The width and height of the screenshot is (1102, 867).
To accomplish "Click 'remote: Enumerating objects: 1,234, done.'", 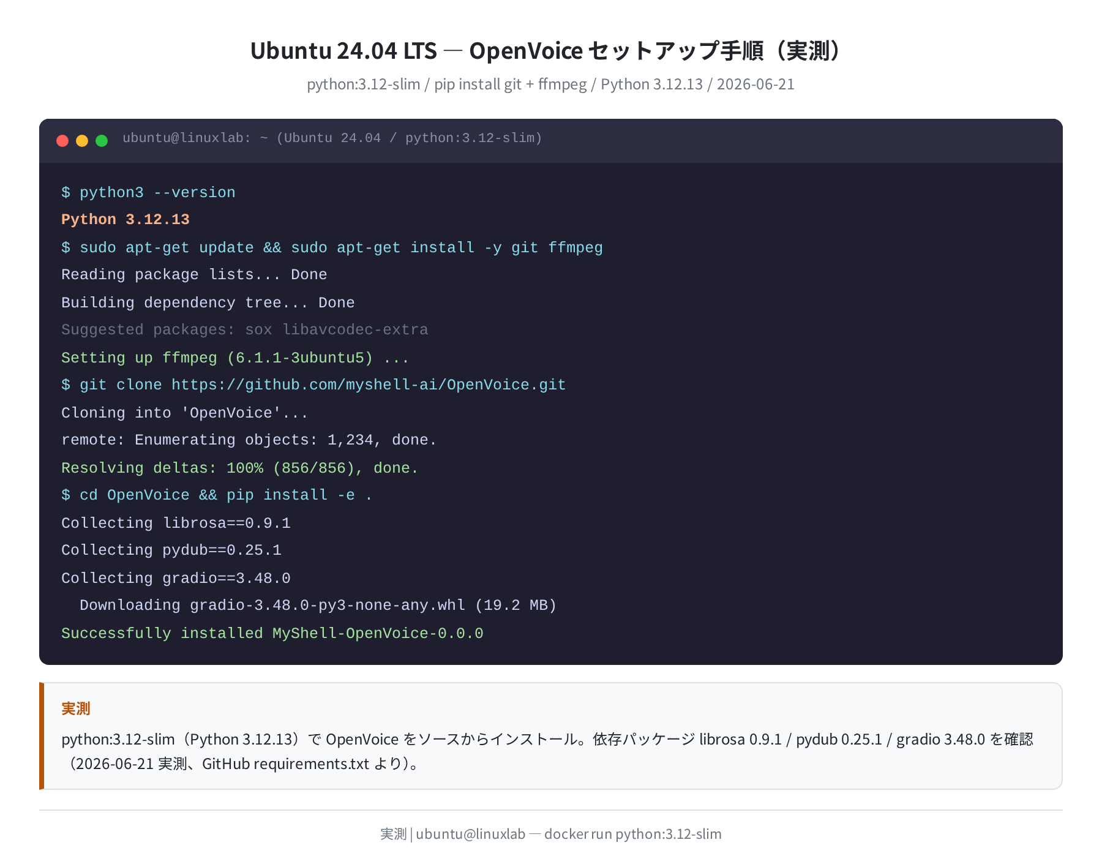I will [249, 440].
